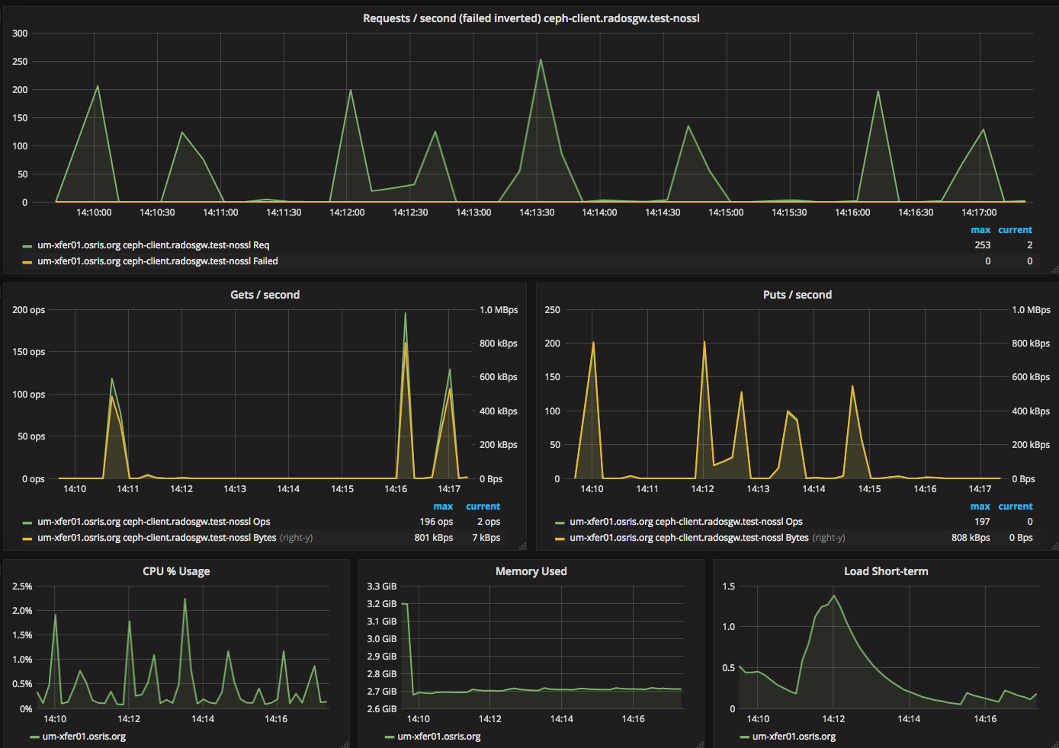Viewport: 1059px width, 748px height.
Task: Select um-xfer01.osris.org legend in Load Short-term panel
Action: [x=794, y=737]
